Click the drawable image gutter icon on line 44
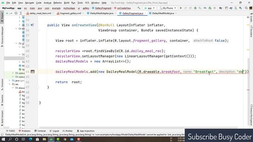 (x=32, y=71)
